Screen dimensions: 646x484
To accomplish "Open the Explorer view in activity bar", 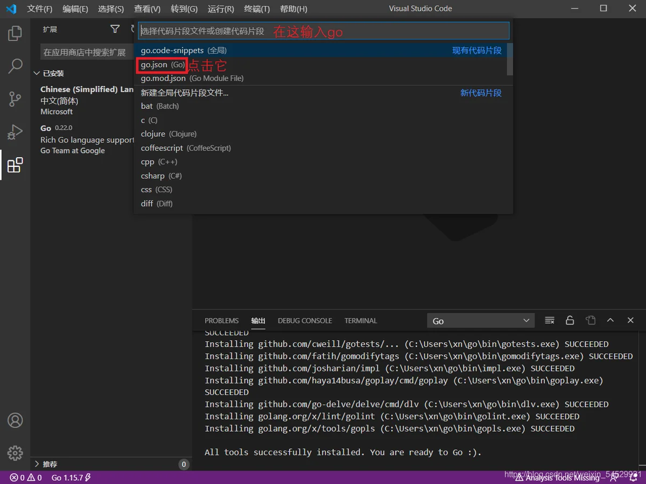I will click(15, 33).
